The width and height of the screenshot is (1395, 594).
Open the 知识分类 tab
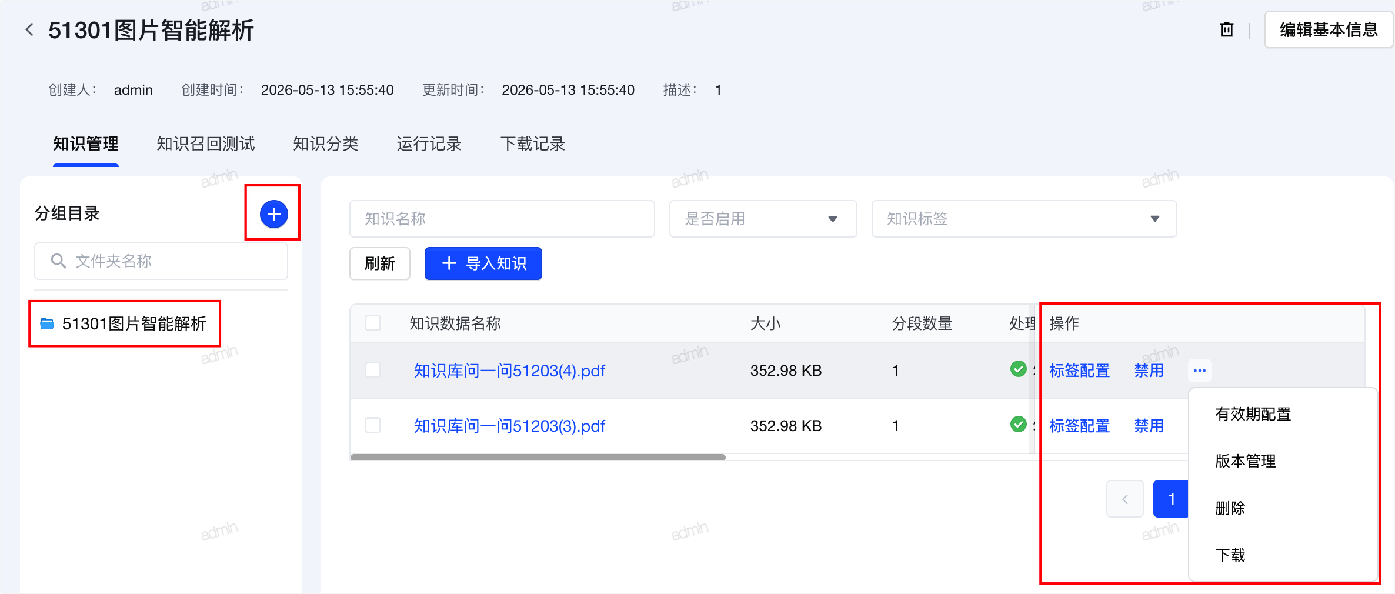click(326, 144)
